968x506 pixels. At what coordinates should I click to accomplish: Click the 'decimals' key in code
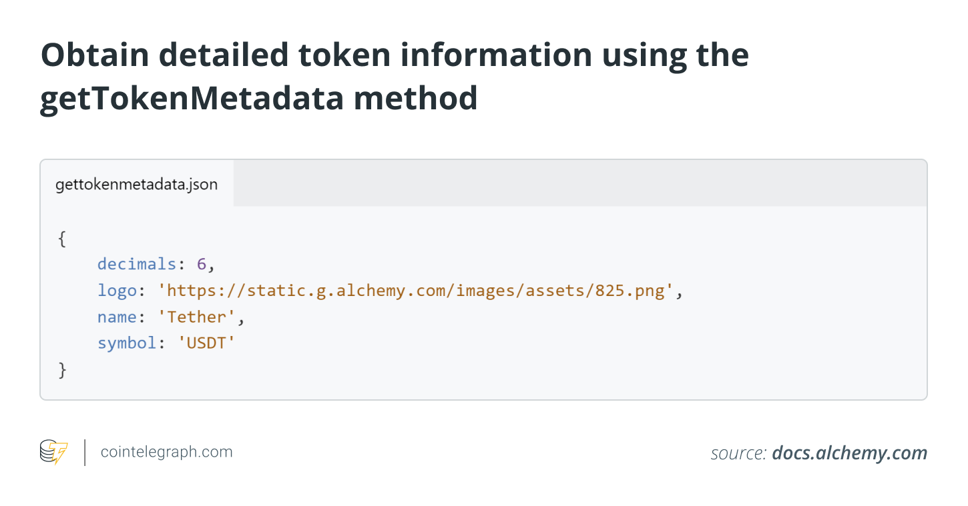pyautogui.click(x=137, y=264)
